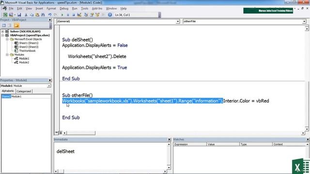The height and width of the screenshot is (174, 310).
Task: Click the (Name) Module1 property value field
Action: 31,97
